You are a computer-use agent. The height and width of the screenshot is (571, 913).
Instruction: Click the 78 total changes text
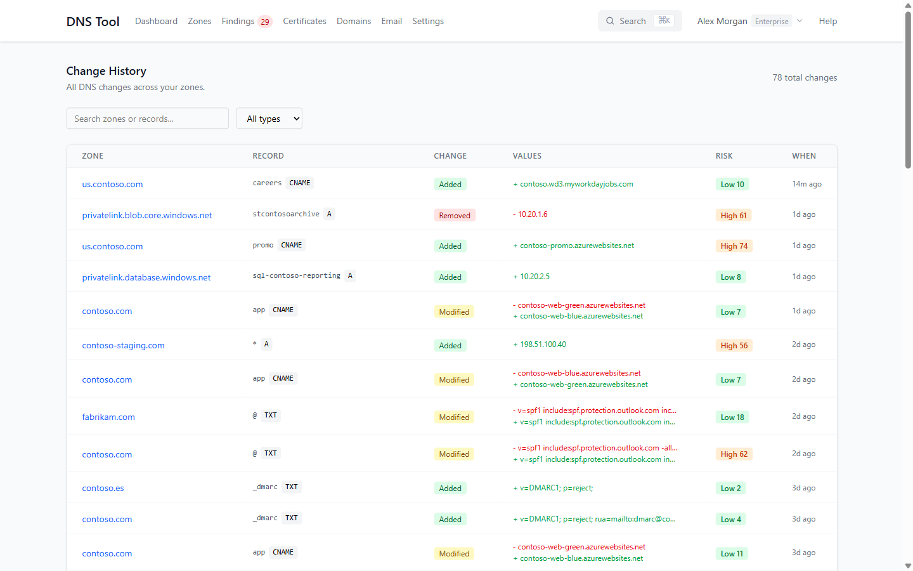(805, 77)
